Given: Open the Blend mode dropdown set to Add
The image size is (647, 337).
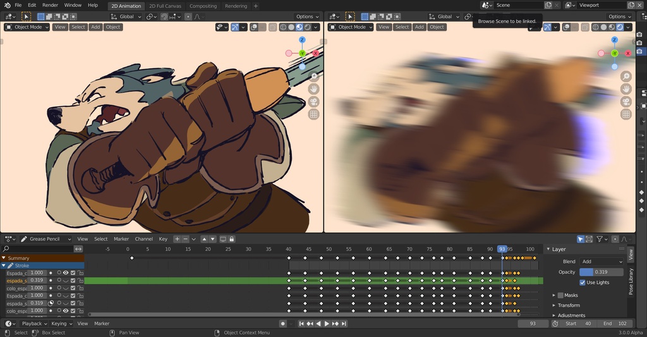Looking at the screenshot, I should (x=602, y=262).
